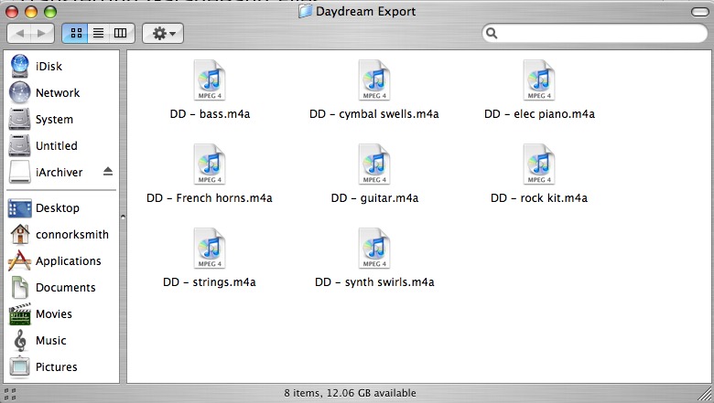
Task: Click the 'Movies' sidebar label
Action: 54,314
